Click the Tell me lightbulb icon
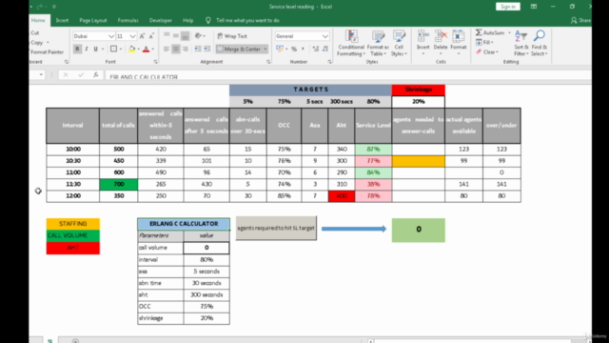Screen dimensions: 609x343 (208, 20)
